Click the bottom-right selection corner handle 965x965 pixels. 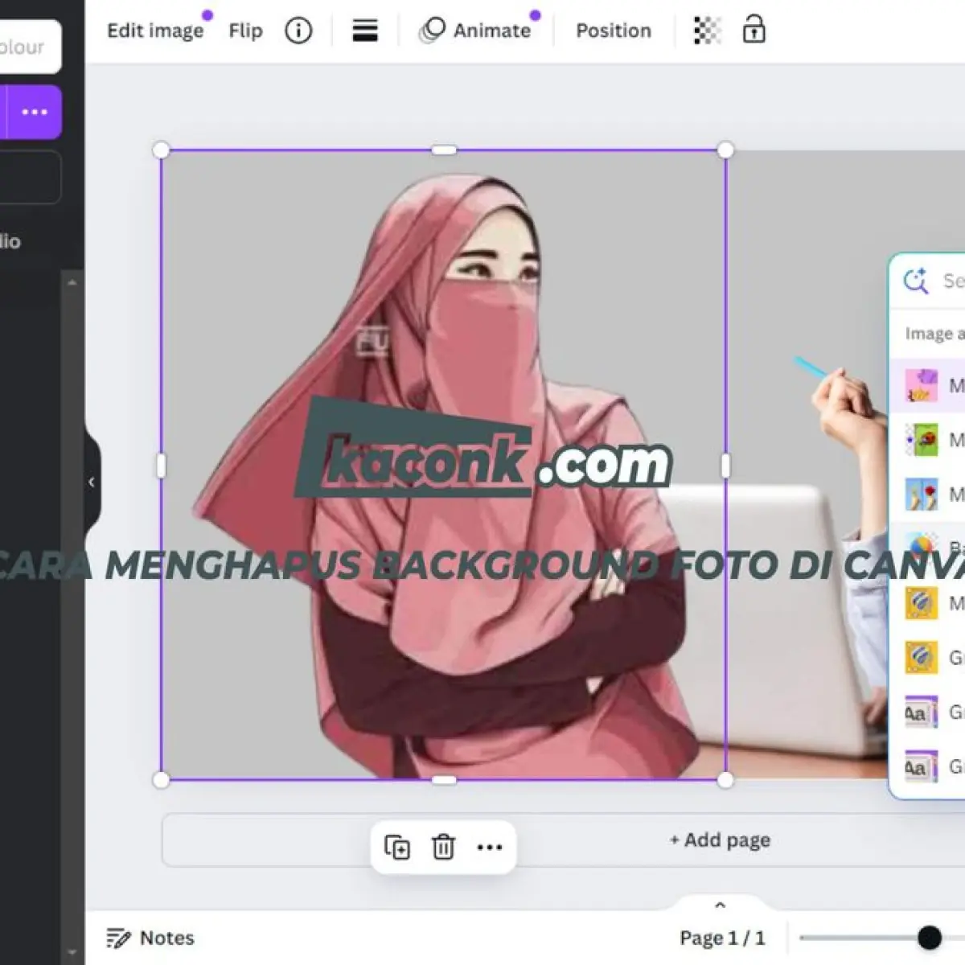[725, 779]
